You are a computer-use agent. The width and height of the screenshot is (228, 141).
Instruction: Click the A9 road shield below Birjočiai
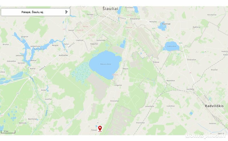[x=190, y=73]
